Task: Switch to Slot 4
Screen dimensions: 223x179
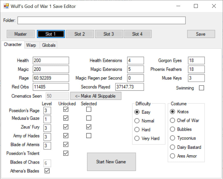Action: pyautogui.click(x=138, y=34)
